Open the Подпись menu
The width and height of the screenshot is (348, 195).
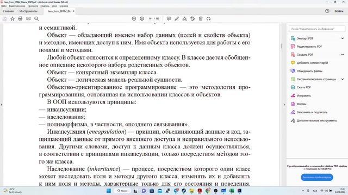click(45, 6)
